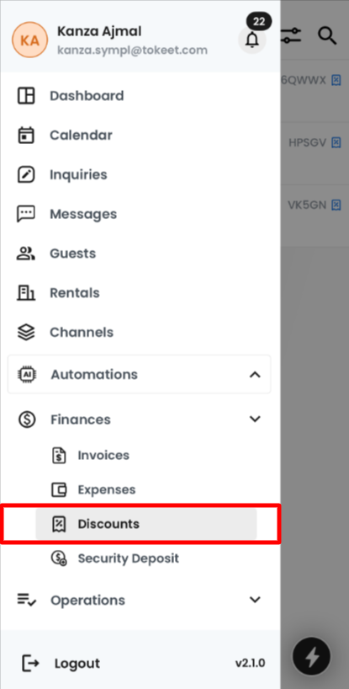
Task: Click the Rentals building icon
Action: coord(26,292)
